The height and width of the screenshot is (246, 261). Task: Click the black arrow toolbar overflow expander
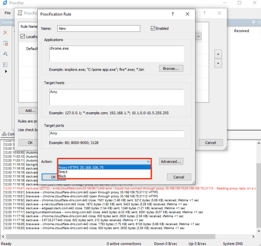pos(5,71)
